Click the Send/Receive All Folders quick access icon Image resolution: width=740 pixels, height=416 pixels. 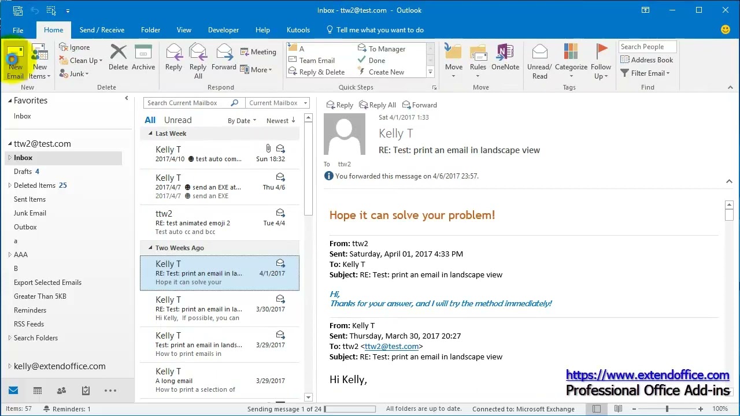point(18,10)
